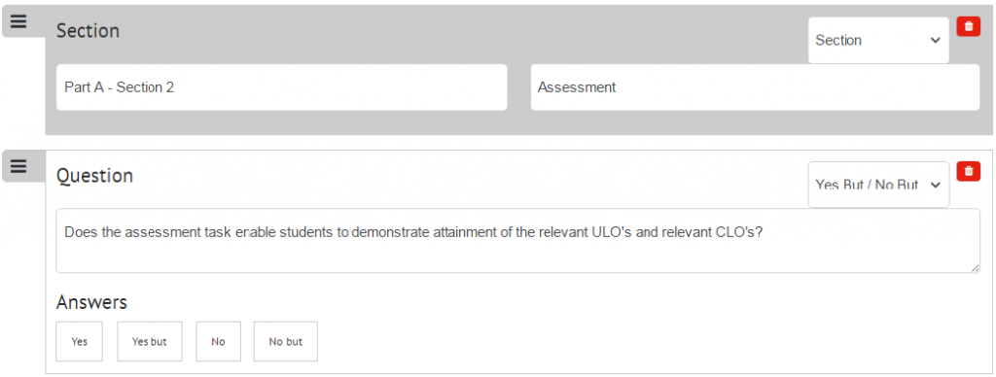The image size is (996, 377).
Task: Click the Question heading label
Action: (94, 175)
